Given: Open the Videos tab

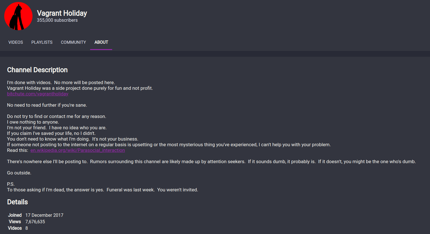Looking at the screenshot, I should (x=16, y=42).
